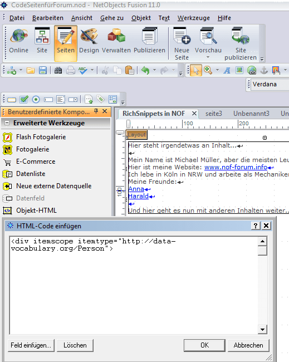The height and width of the screenshot is (362, 289).
Task: Click the open folder icon
Action: (31, 70)
